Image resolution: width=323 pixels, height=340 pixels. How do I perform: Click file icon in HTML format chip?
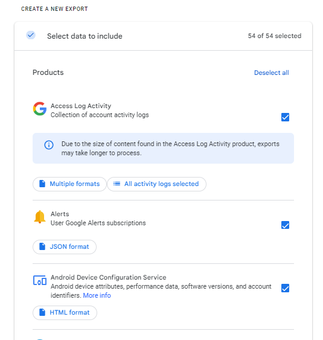pyautogui.click(x=42, y=312)
